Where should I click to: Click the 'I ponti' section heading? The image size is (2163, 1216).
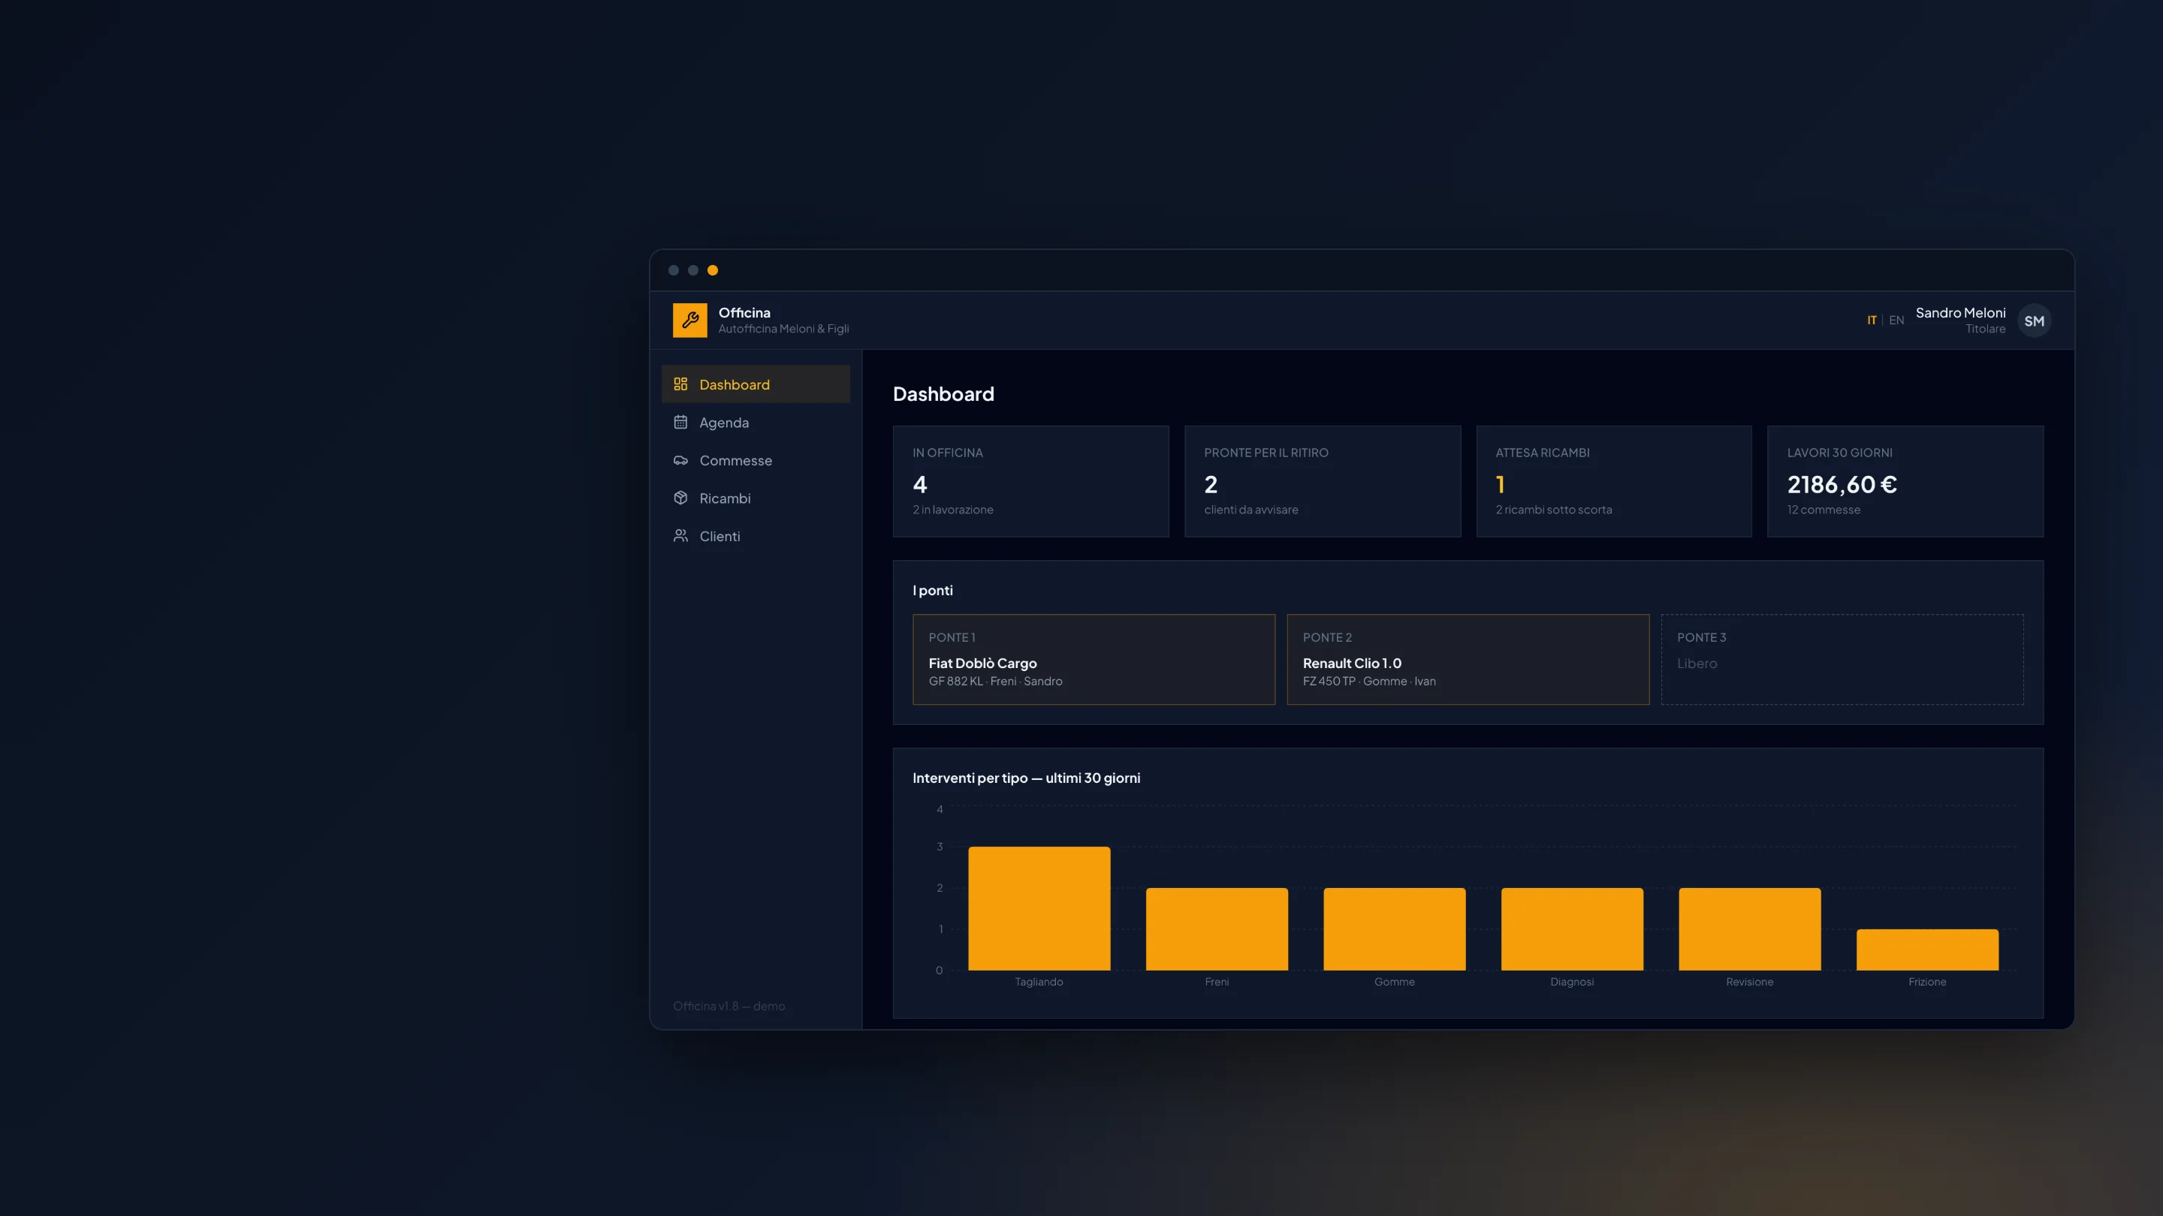[932, 590]
